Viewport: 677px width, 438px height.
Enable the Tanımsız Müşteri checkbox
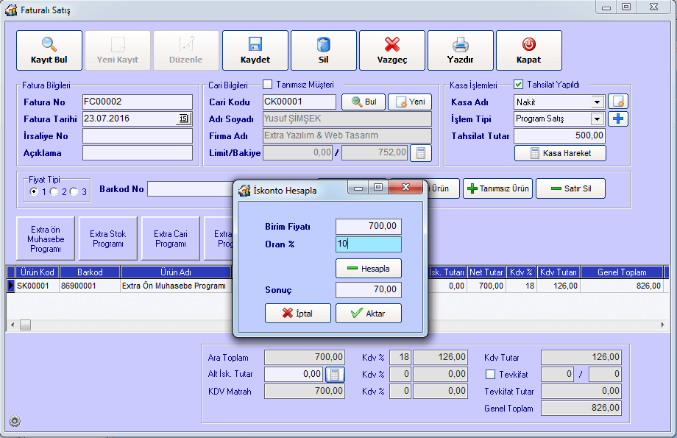point(268,85)
